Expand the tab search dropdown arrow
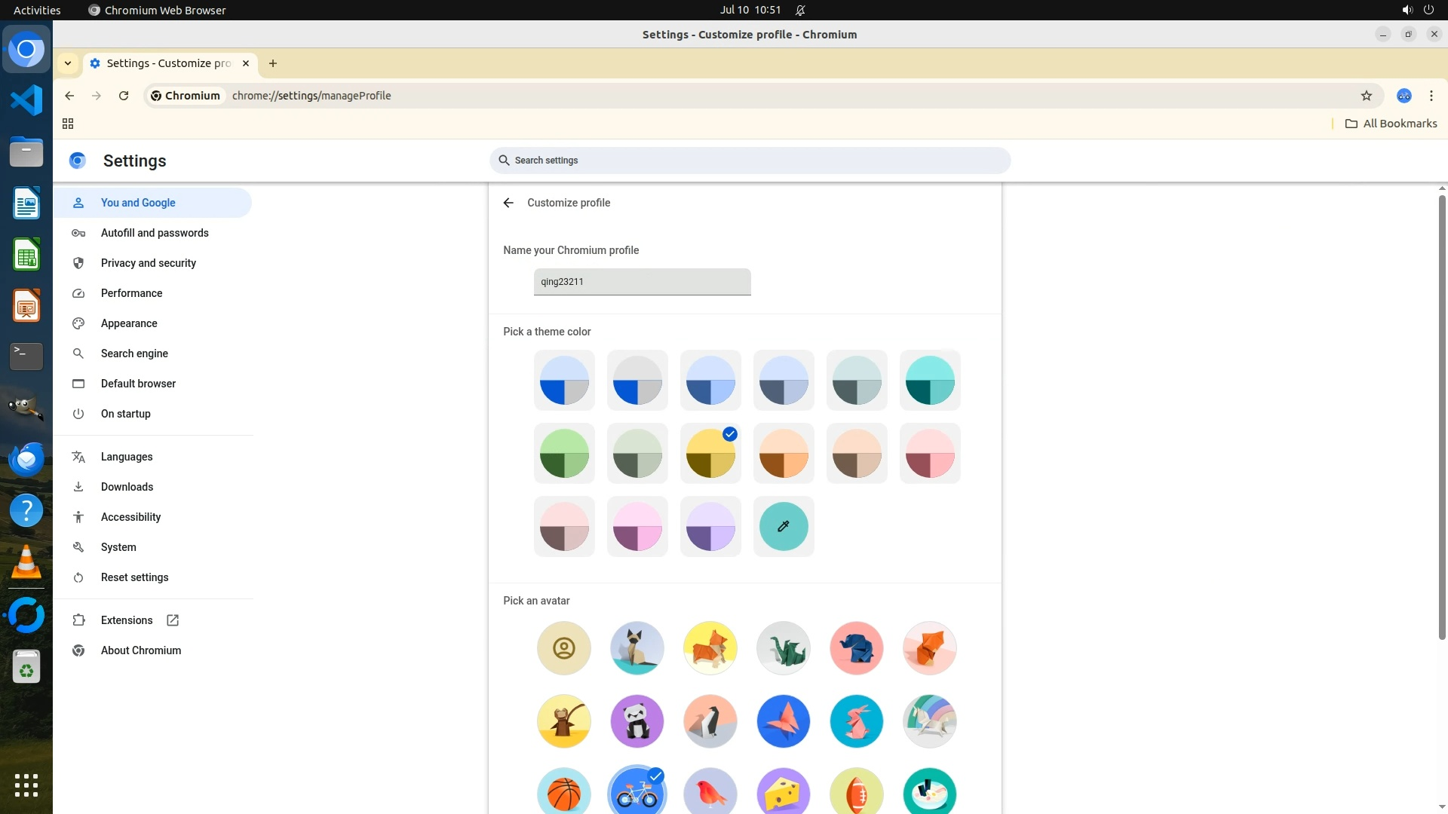Viewport: 1448px width, 814px height. click(68, 63)
